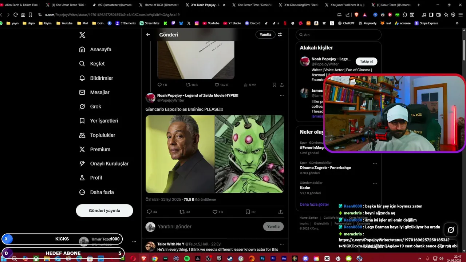Open ChatGPT bookmark
466x262 pixels.
pos(346,23)
